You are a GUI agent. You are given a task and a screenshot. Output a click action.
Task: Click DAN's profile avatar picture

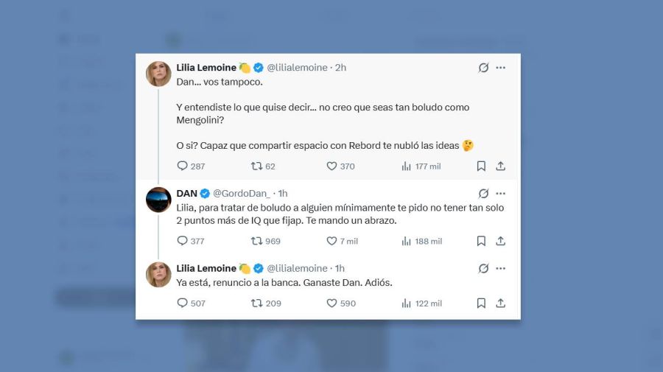point(158,200)
